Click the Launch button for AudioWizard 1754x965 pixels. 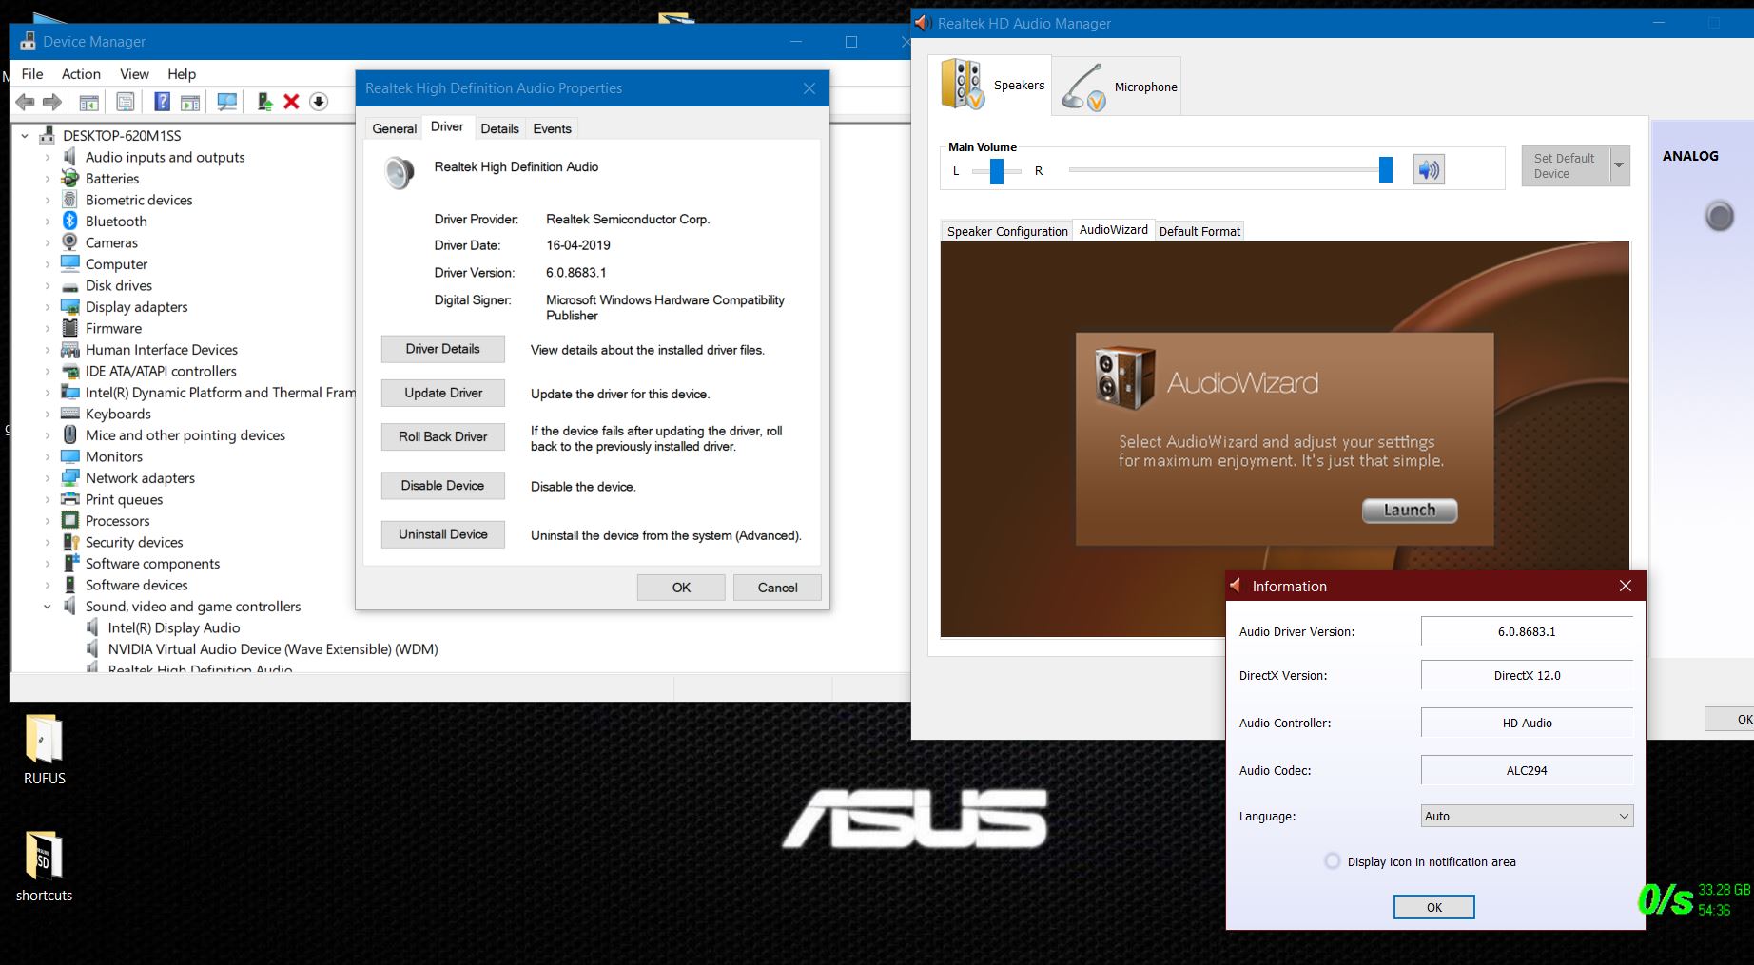pyautogui.click(x=1409, y=511)
